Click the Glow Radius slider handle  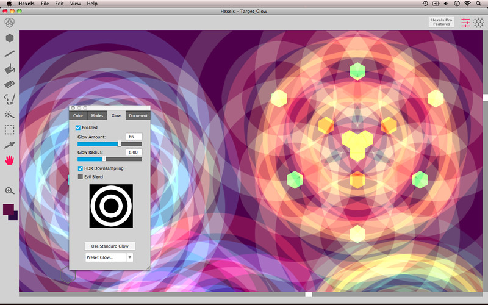coord(104,159)
